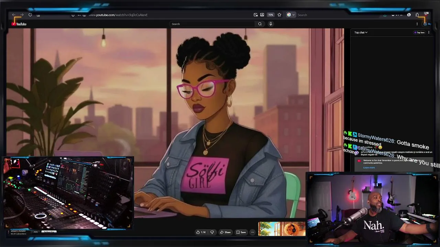
Task: Go back using the browser back arrow
Action: (x=14, y=15)
